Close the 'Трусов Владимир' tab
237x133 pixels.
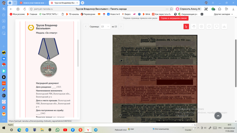[x=77, y=3]
